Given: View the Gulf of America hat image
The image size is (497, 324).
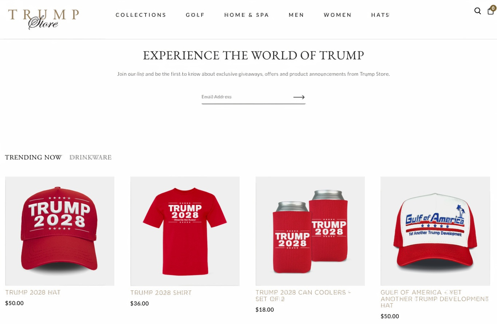Looking at the screenshot, I should [435, 231].
